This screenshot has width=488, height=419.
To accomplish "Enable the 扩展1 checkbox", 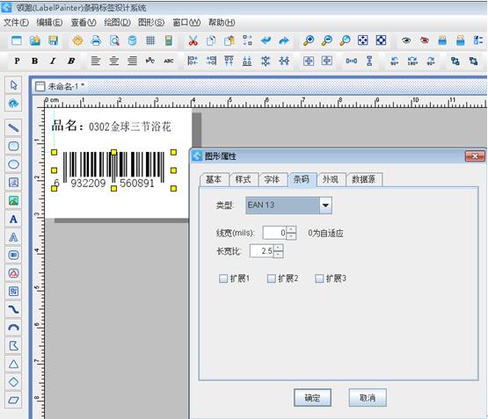I will [223, 278].
